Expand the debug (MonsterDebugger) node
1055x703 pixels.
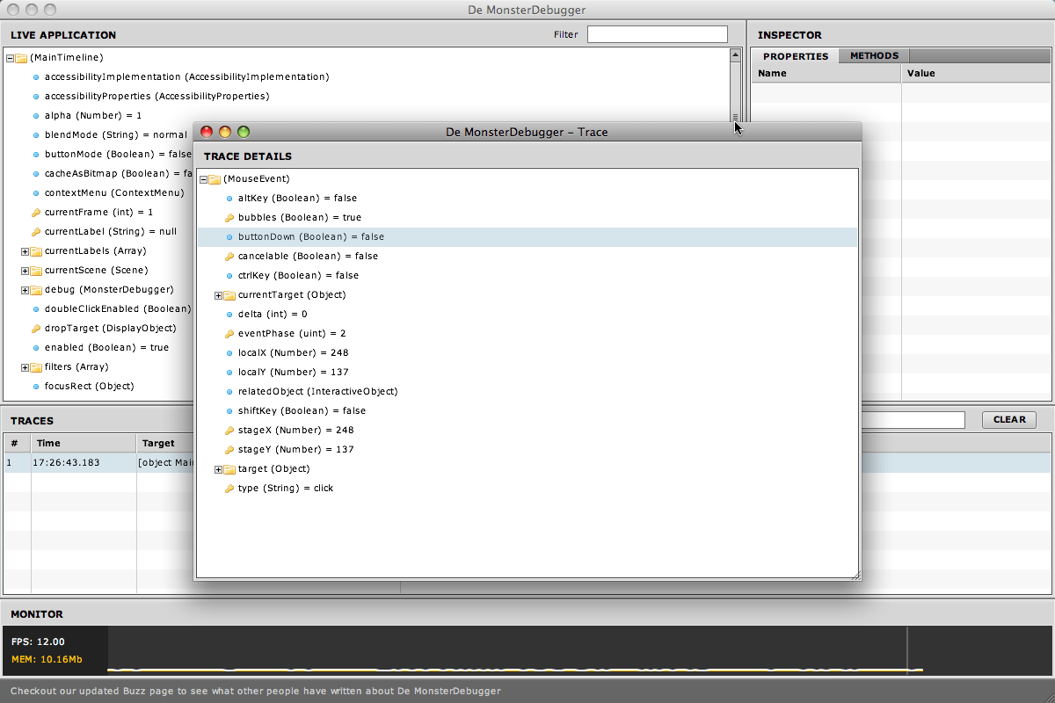click(x=25, y=290)
